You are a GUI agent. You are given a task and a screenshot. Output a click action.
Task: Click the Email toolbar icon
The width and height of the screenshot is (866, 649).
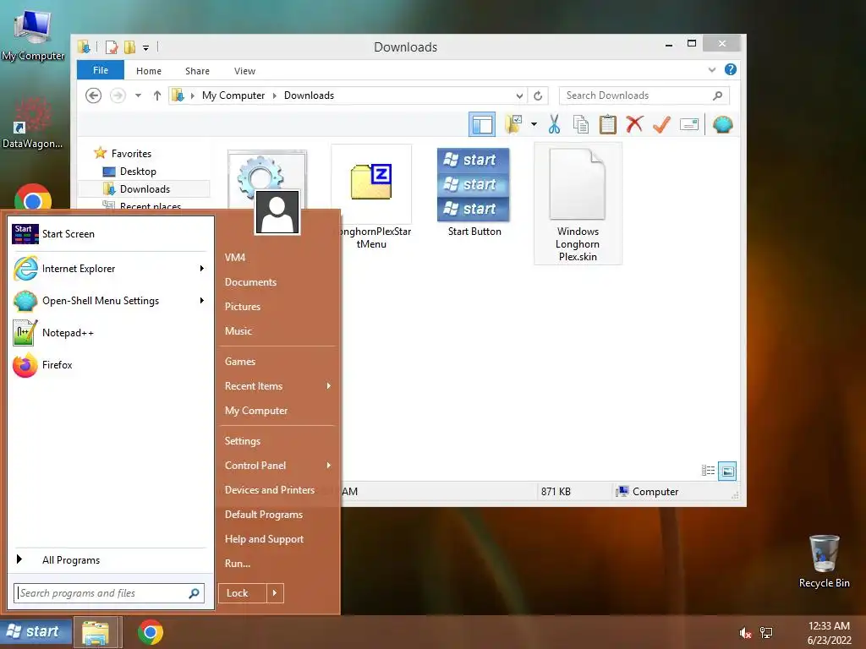pos(688,125)
